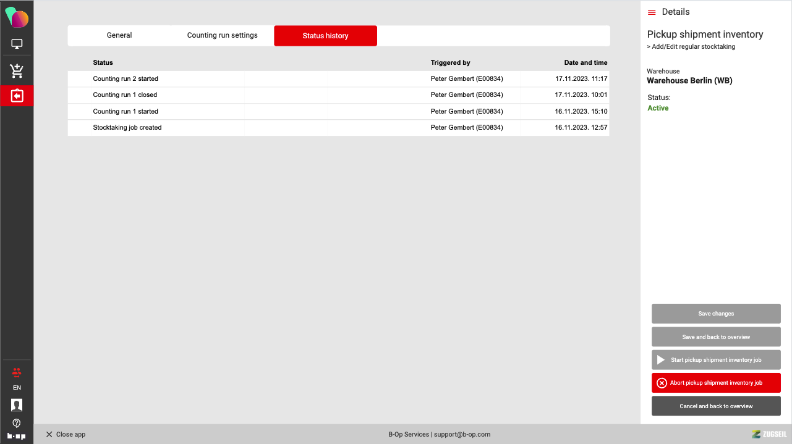Switch language via EN selector
Image resolution: width=792 pixels, height=444 pixels.
pyautogui.click(x=17, y=388)
